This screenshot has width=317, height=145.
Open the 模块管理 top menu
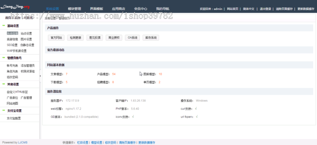pos(74,9)
